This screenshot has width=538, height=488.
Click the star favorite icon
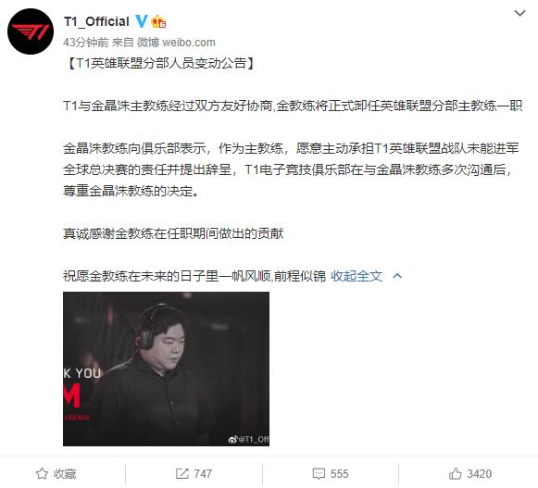[42, 473]
